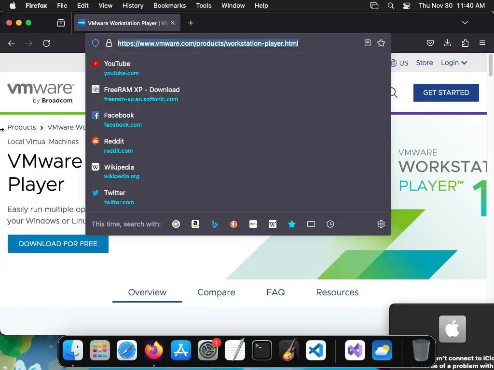
Task: Select the Reddit suggestion
Action: 238,145
